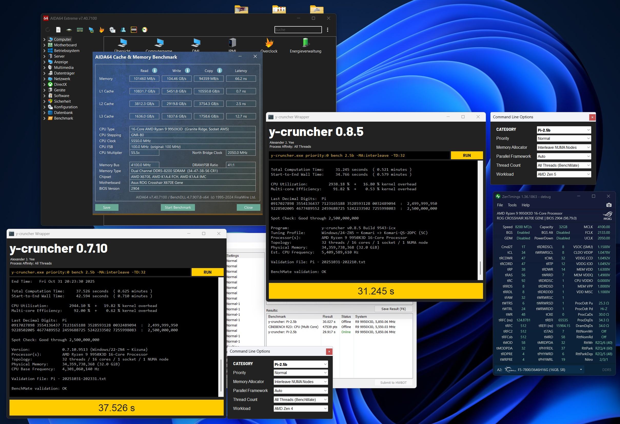Screen dimensions: 620x424
Task: Click the memory module icon in AIDA64 toolbar
Action: 80,29
